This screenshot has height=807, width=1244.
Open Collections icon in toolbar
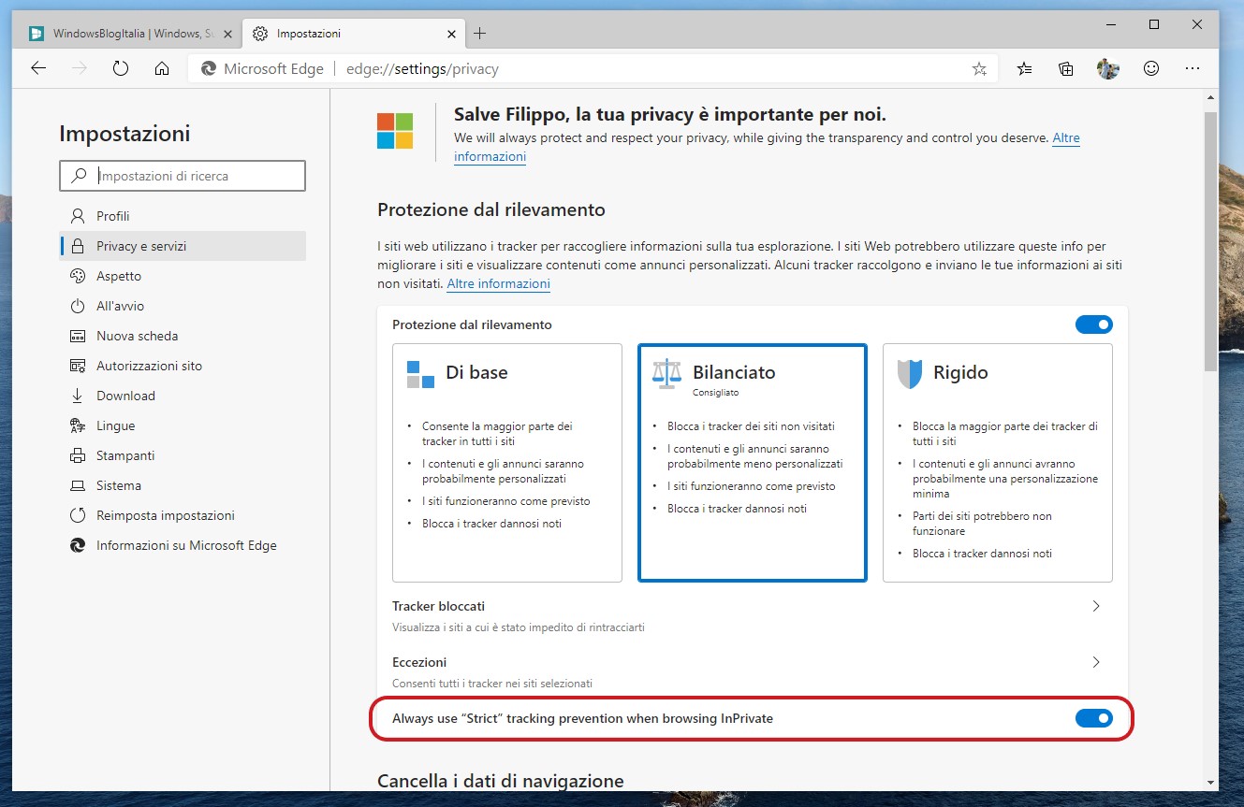point(1066,68)
